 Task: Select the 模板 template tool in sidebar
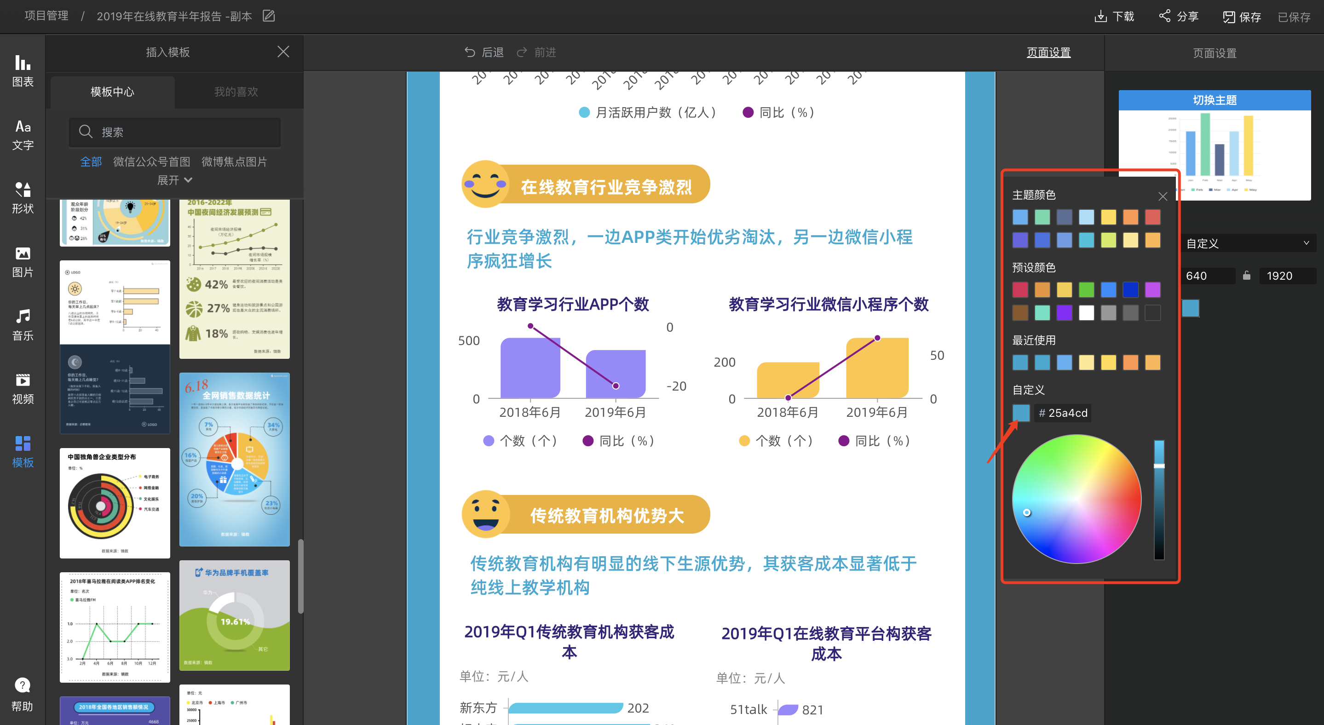coord(23,452)
